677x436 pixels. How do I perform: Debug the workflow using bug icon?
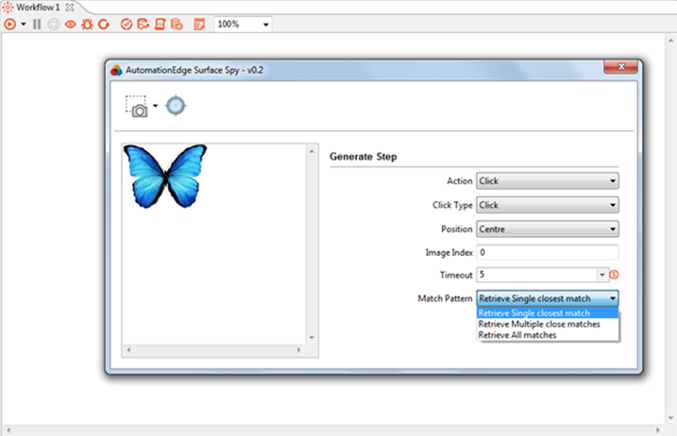[x=87, y=25]
